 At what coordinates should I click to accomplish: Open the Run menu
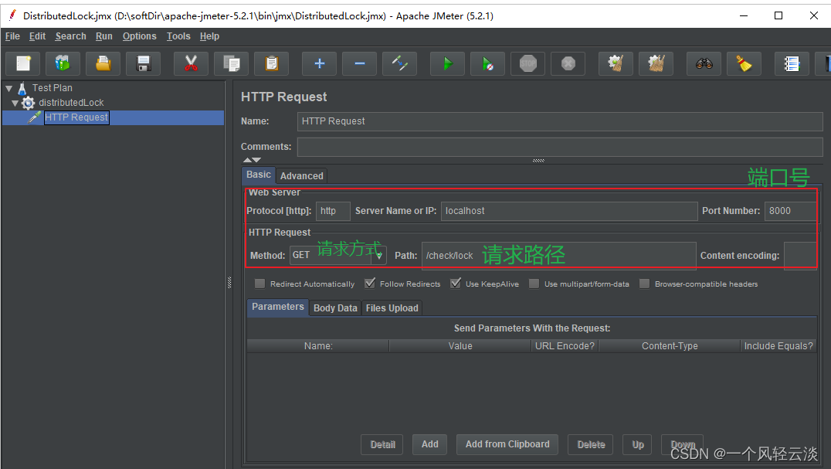[103, 36]
